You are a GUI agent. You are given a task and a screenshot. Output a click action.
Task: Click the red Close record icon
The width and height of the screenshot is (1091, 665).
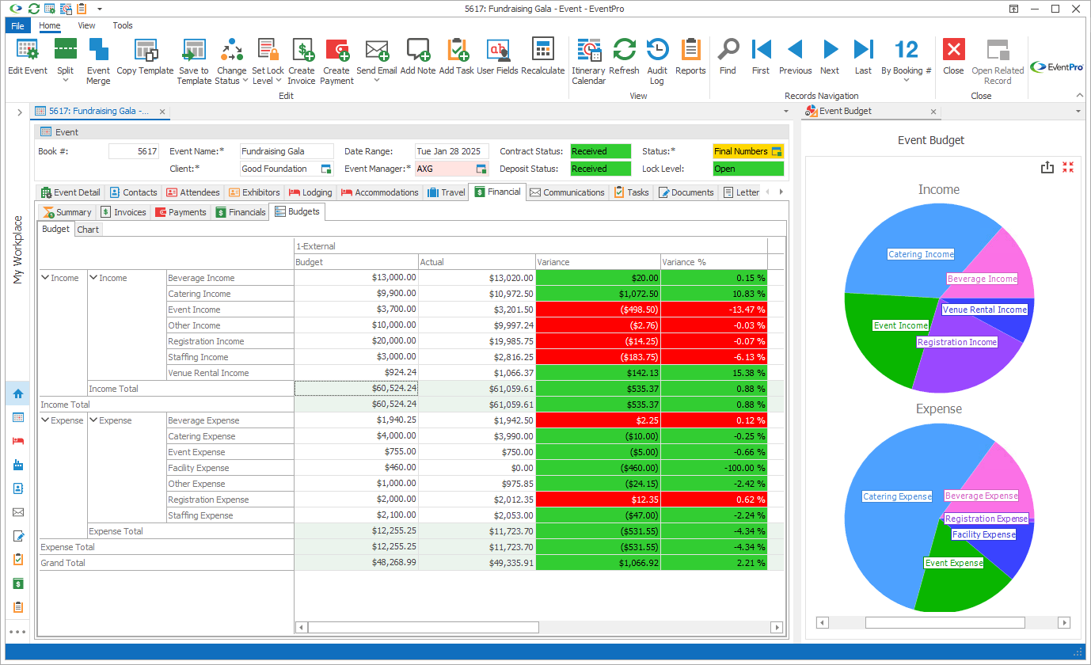pyautogui.click(x=954, y=50)
